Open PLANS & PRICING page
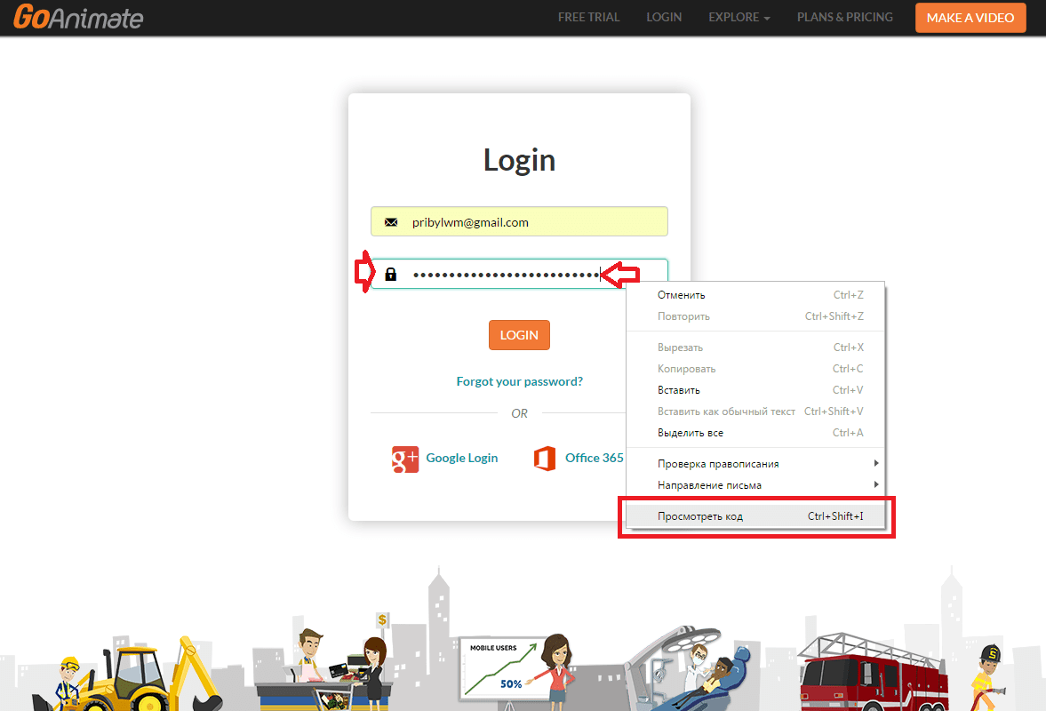The width and height of the screenshot is (1046, 711). [x=844, y=18]
